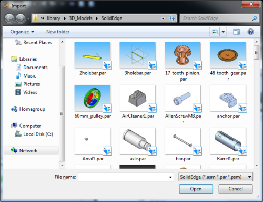Open the address bar previous locations dropdown
This screenshot has height=202, width=263.
click(x=163, y=18)
